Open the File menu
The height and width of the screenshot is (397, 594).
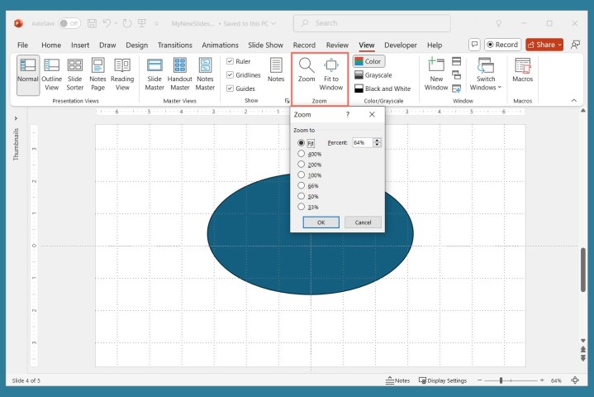pyautogui.click(x=22, y=45)
